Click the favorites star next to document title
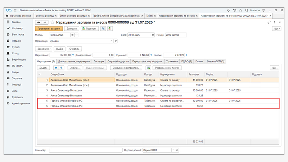The width and height of the screenshot is (288, 162). coord(52,22)
